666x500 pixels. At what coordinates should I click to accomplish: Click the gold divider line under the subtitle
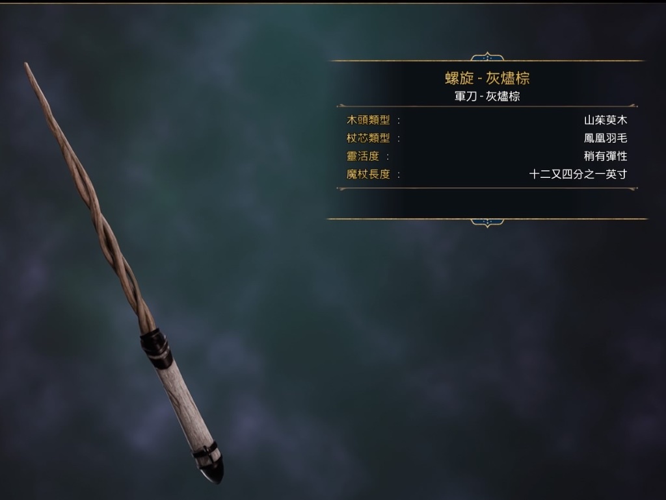point(487,106)
